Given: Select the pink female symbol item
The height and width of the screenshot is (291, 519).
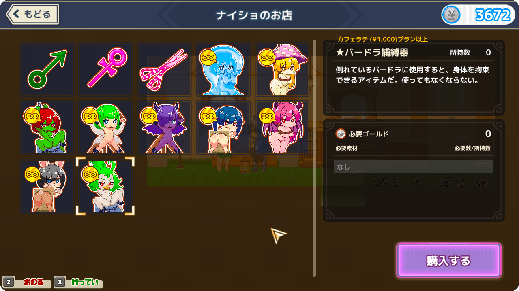Looking at the screenshot, I should coord(105,70).
